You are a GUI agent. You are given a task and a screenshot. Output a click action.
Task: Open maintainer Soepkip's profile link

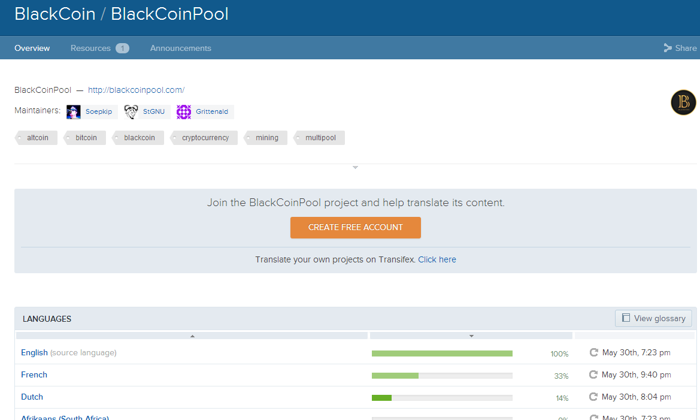99,111
